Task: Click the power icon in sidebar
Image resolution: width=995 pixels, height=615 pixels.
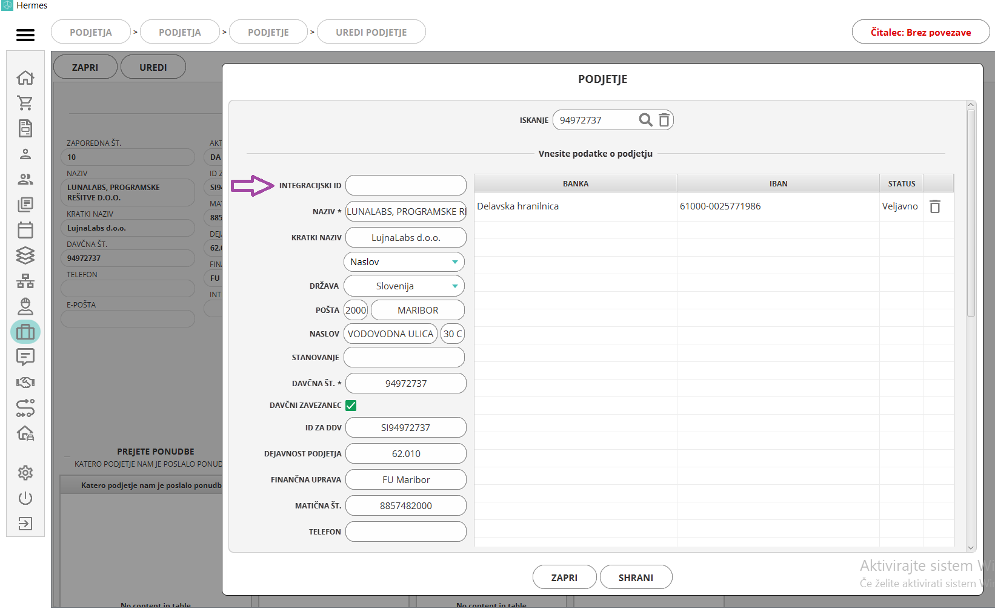Action: pos(25,498)
